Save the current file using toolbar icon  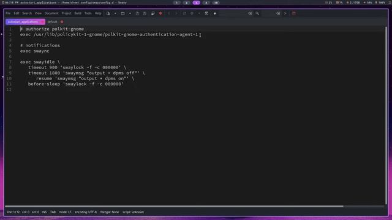(x=137, y=13)
